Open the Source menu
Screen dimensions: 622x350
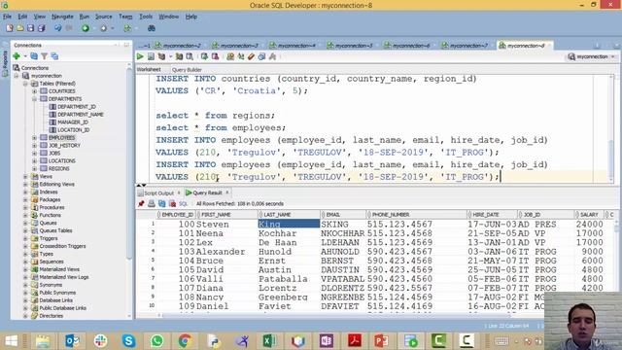104,17
